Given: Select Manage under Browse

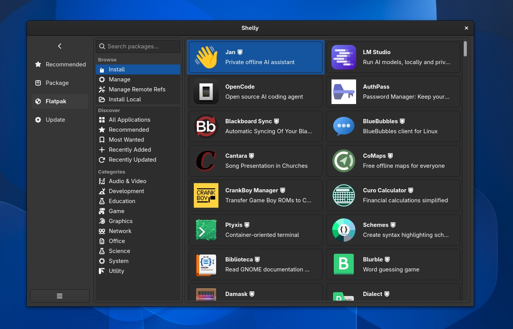Looking at the screenshot, I should [138, 79].
